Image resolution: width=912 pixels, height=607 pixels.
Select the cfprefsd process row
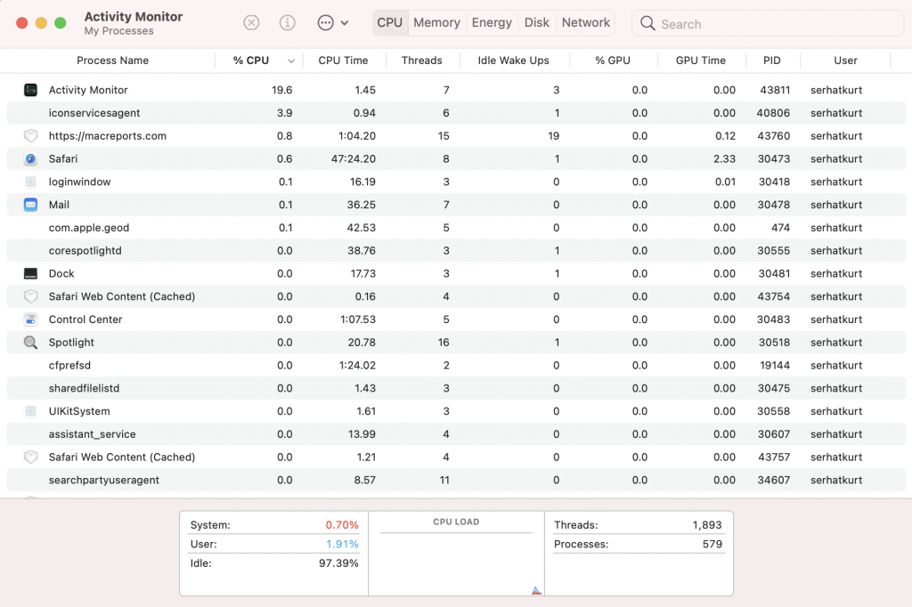pyautogui.click(x=456, y=365)
